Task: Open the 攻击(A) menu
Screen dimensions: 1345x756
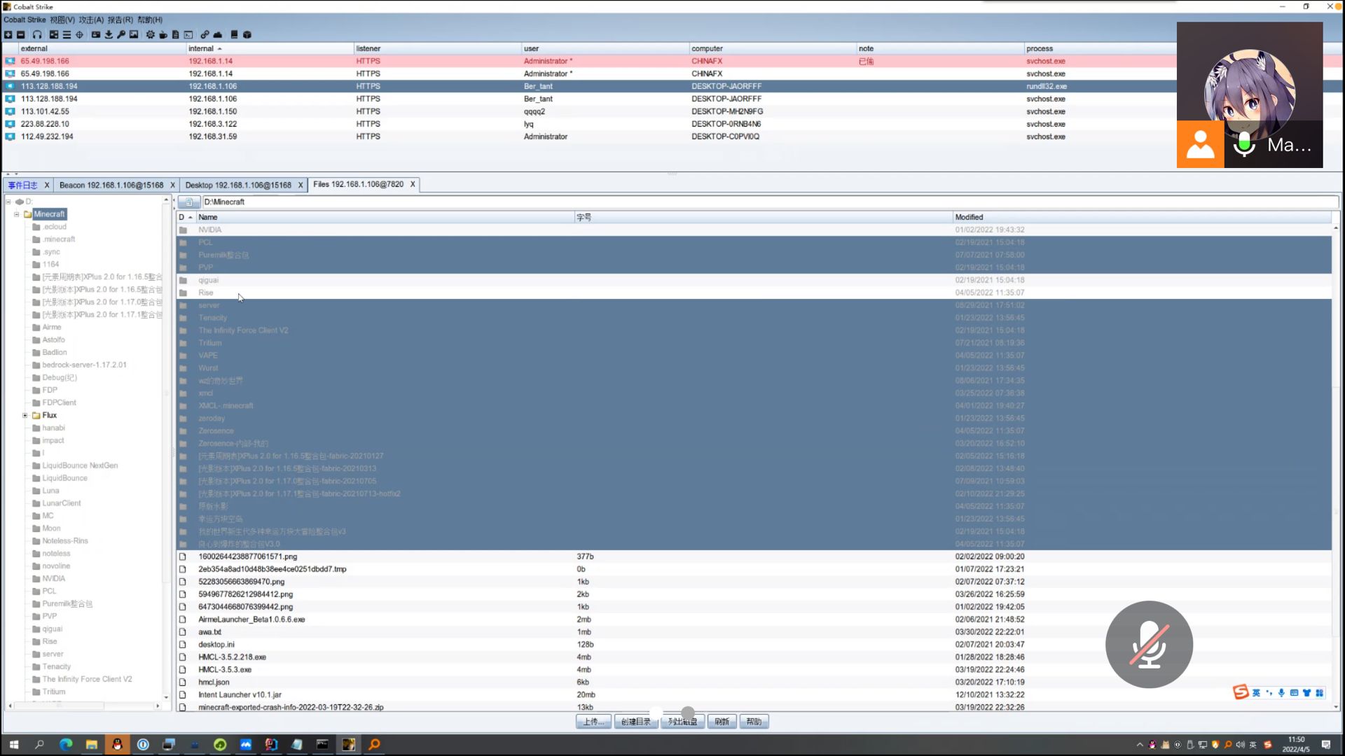Action: 91,20
